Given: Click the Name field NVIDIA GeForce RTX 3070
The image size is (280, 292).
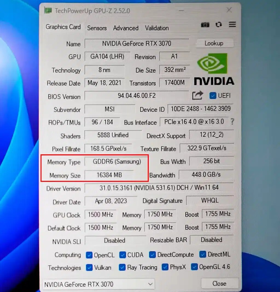Looking at the screenshot, I should click(137, 44).
